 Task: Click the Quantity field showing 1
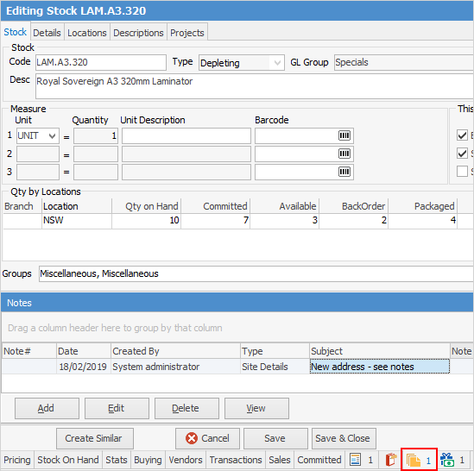coord(96,136)
